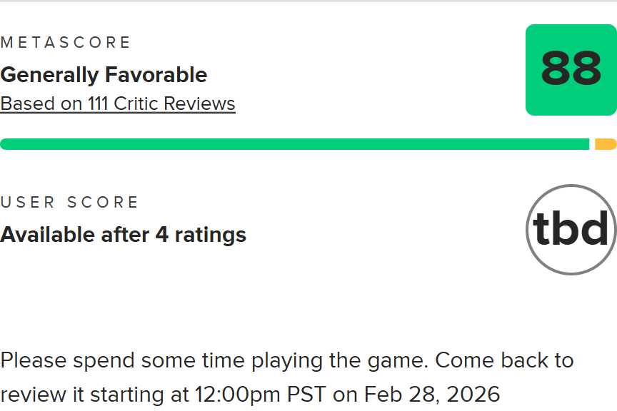Click the Available after 4 ratings text
The image size is (617, 411).
click(123, 234)
